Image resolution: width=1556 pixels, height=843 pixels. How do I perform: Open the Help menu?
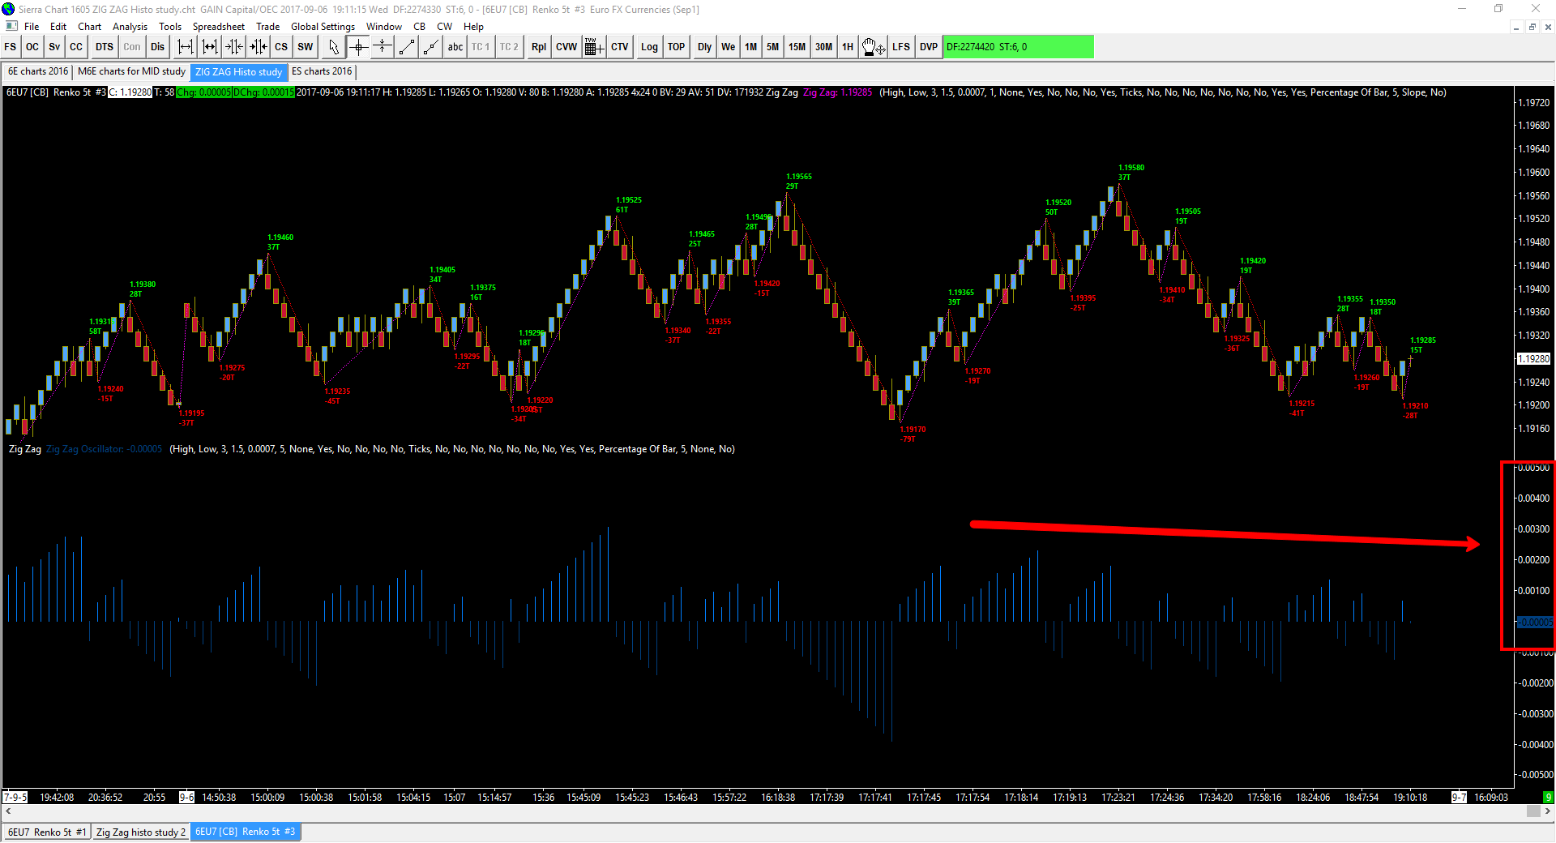coord(474,27)
